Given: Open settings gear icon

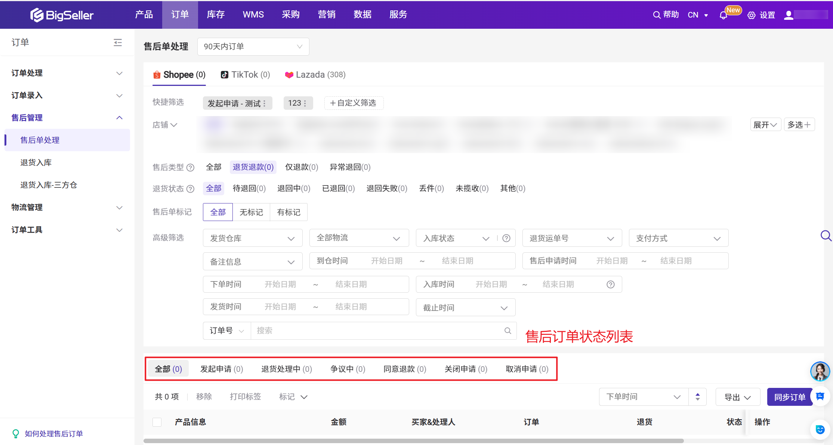Looking at the screenshot, I should (751, 15).
